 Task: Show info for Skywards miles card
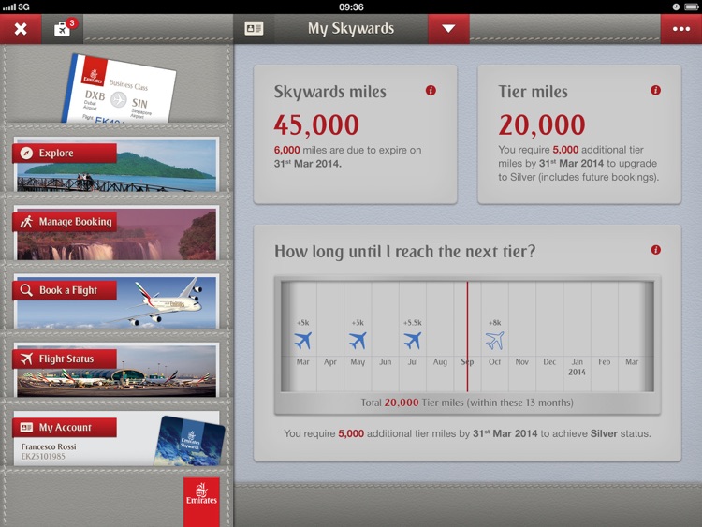(x=431, y=91)
